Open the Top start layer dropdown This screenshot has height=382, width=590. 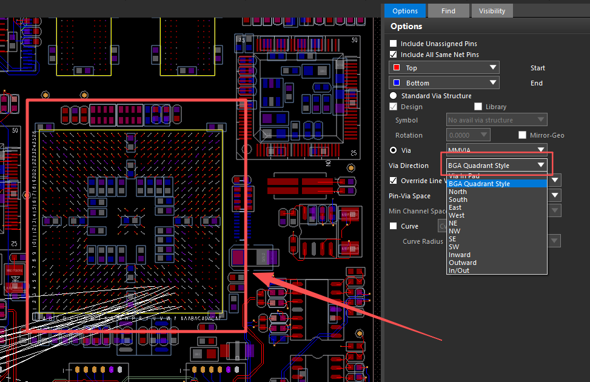pyautogui.click(x=493, y=68)
